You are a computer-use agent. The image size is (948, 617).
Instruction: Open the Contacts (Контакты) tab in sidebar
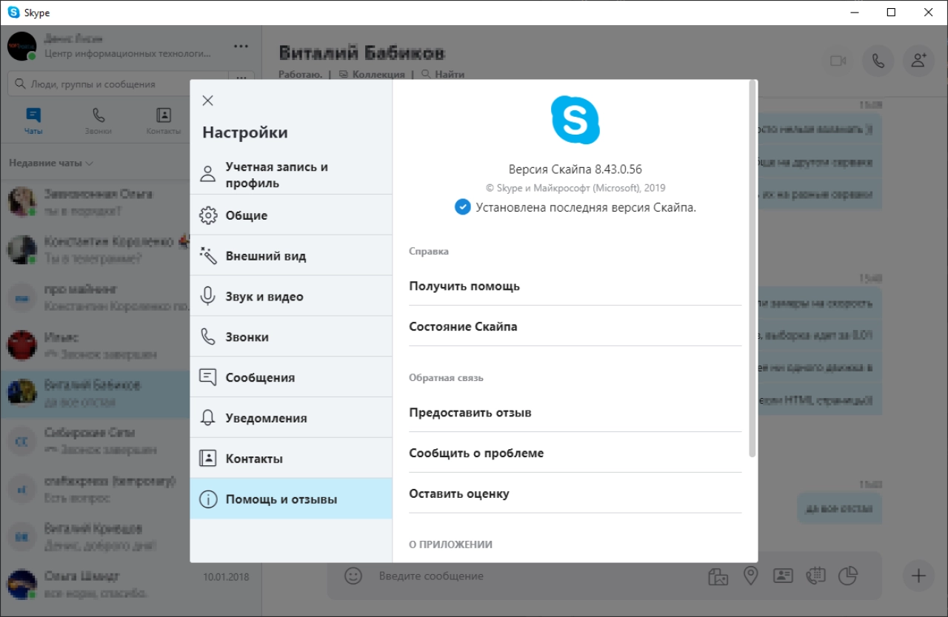[164, 121]
